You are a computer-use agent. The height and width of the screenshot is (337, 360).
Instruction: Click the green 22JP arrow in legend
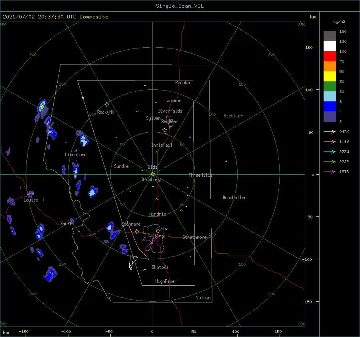[330, 162]
